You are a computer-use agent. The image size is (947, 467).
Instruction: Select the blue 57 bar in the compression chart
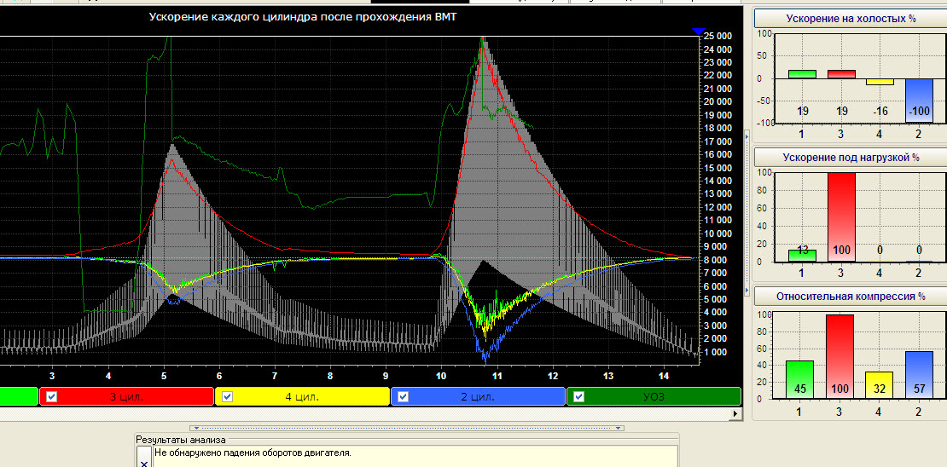click(919, 375)
